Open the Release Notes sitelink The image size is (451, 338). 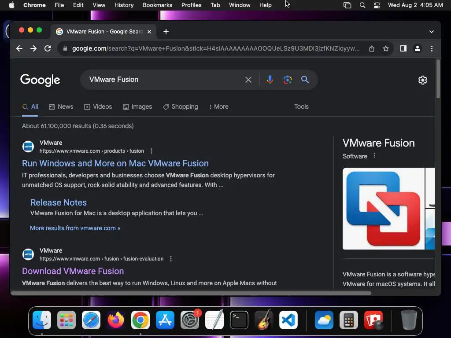59,202
